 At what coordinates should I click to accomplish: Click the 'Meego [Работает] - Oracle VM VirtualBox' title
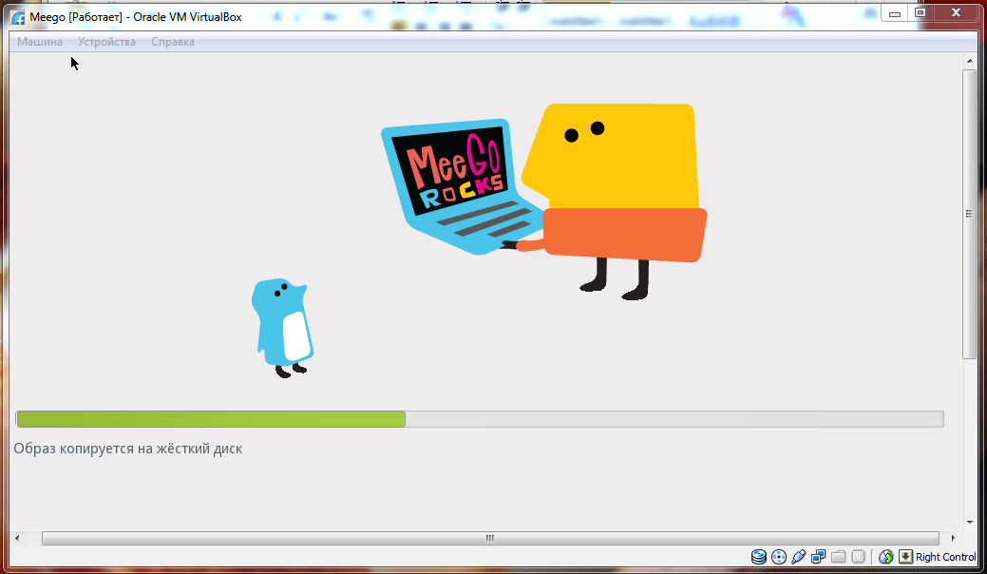pyautogui.click(x=136, y=17)
